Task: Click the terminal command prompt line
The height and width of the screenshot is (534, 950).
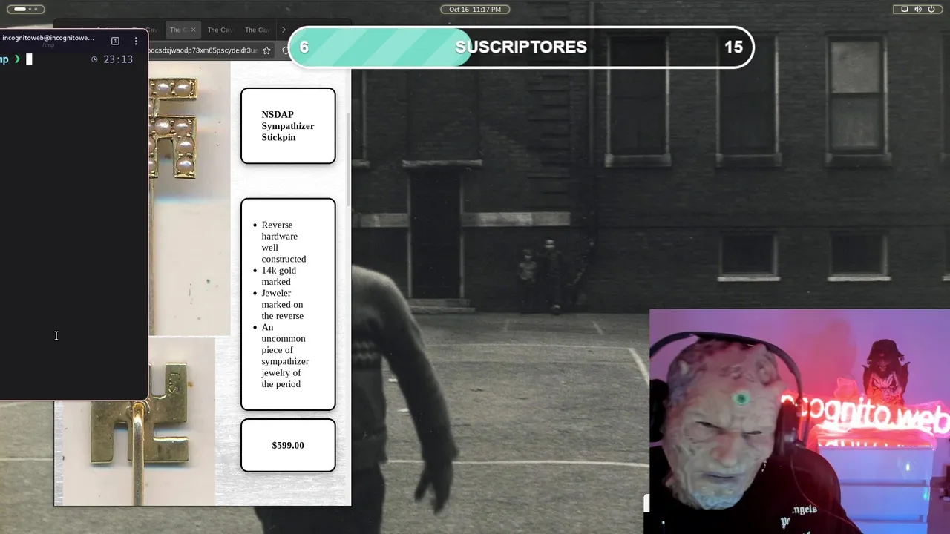Action: coord(67,59)
